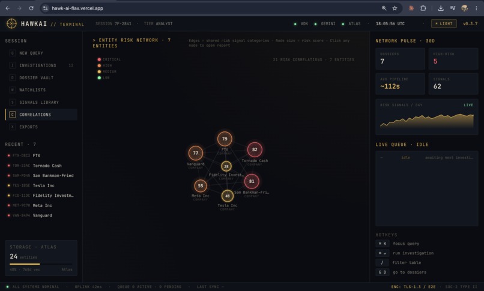Viewport: 484px width, 291px height.
Task: Open the Chrome three-dot menu
Action: click(x=476, y=8)
